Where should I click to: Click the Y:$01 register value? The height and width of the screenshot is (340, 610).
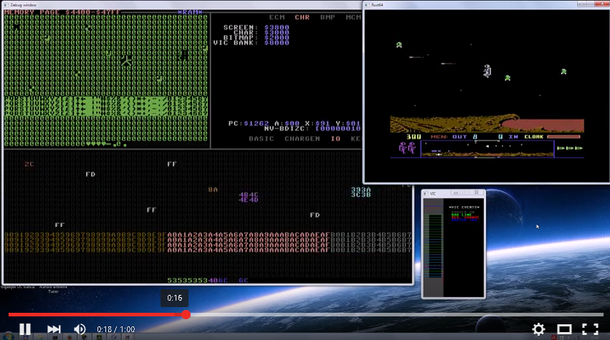[x=348, y=123]
